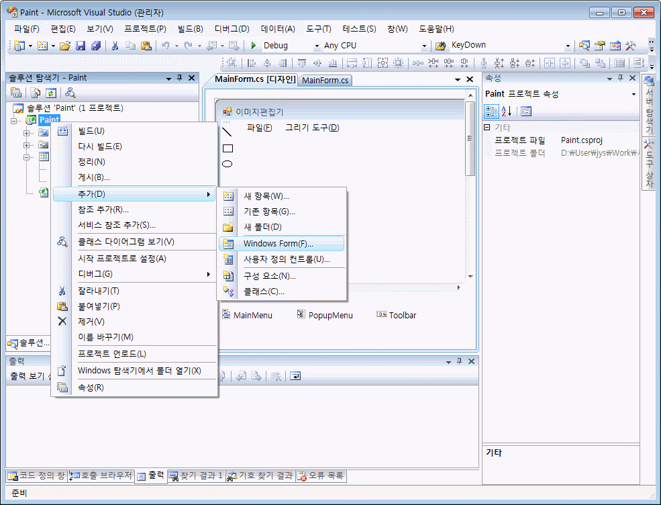Toggle auto-hide pin on the Output panel
Viewport: 661px width, 505px height.
[x=460, y=361]
